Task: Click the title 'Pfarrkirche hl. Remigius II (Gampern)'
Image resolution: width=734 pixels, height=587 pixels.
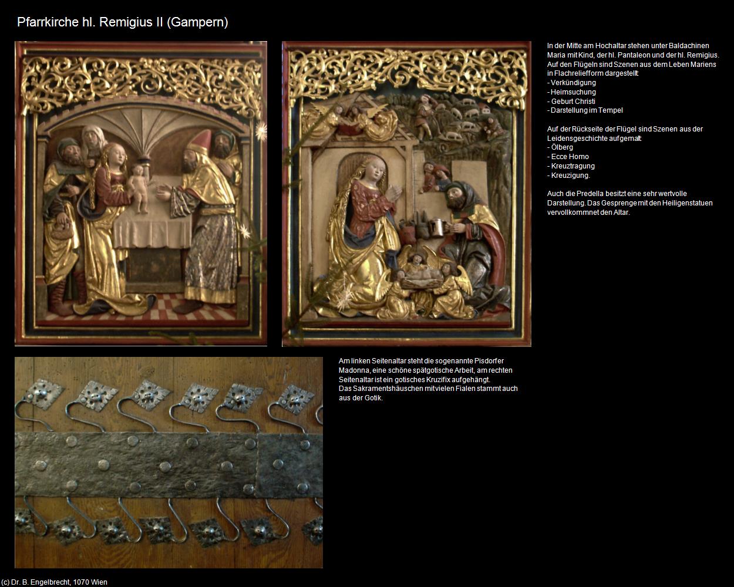Action: (x=123, y=22)
